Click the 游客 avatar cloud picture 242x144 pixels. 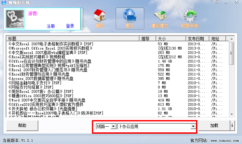[15, 19]
